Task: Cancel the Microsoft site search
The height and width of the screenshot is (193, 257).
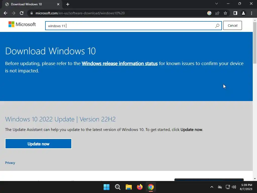Action: (x=232, y=25)
